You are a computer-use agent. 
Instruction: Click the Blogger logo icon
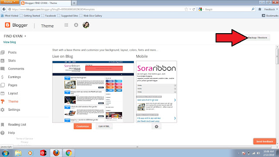[x=7, y=25]
